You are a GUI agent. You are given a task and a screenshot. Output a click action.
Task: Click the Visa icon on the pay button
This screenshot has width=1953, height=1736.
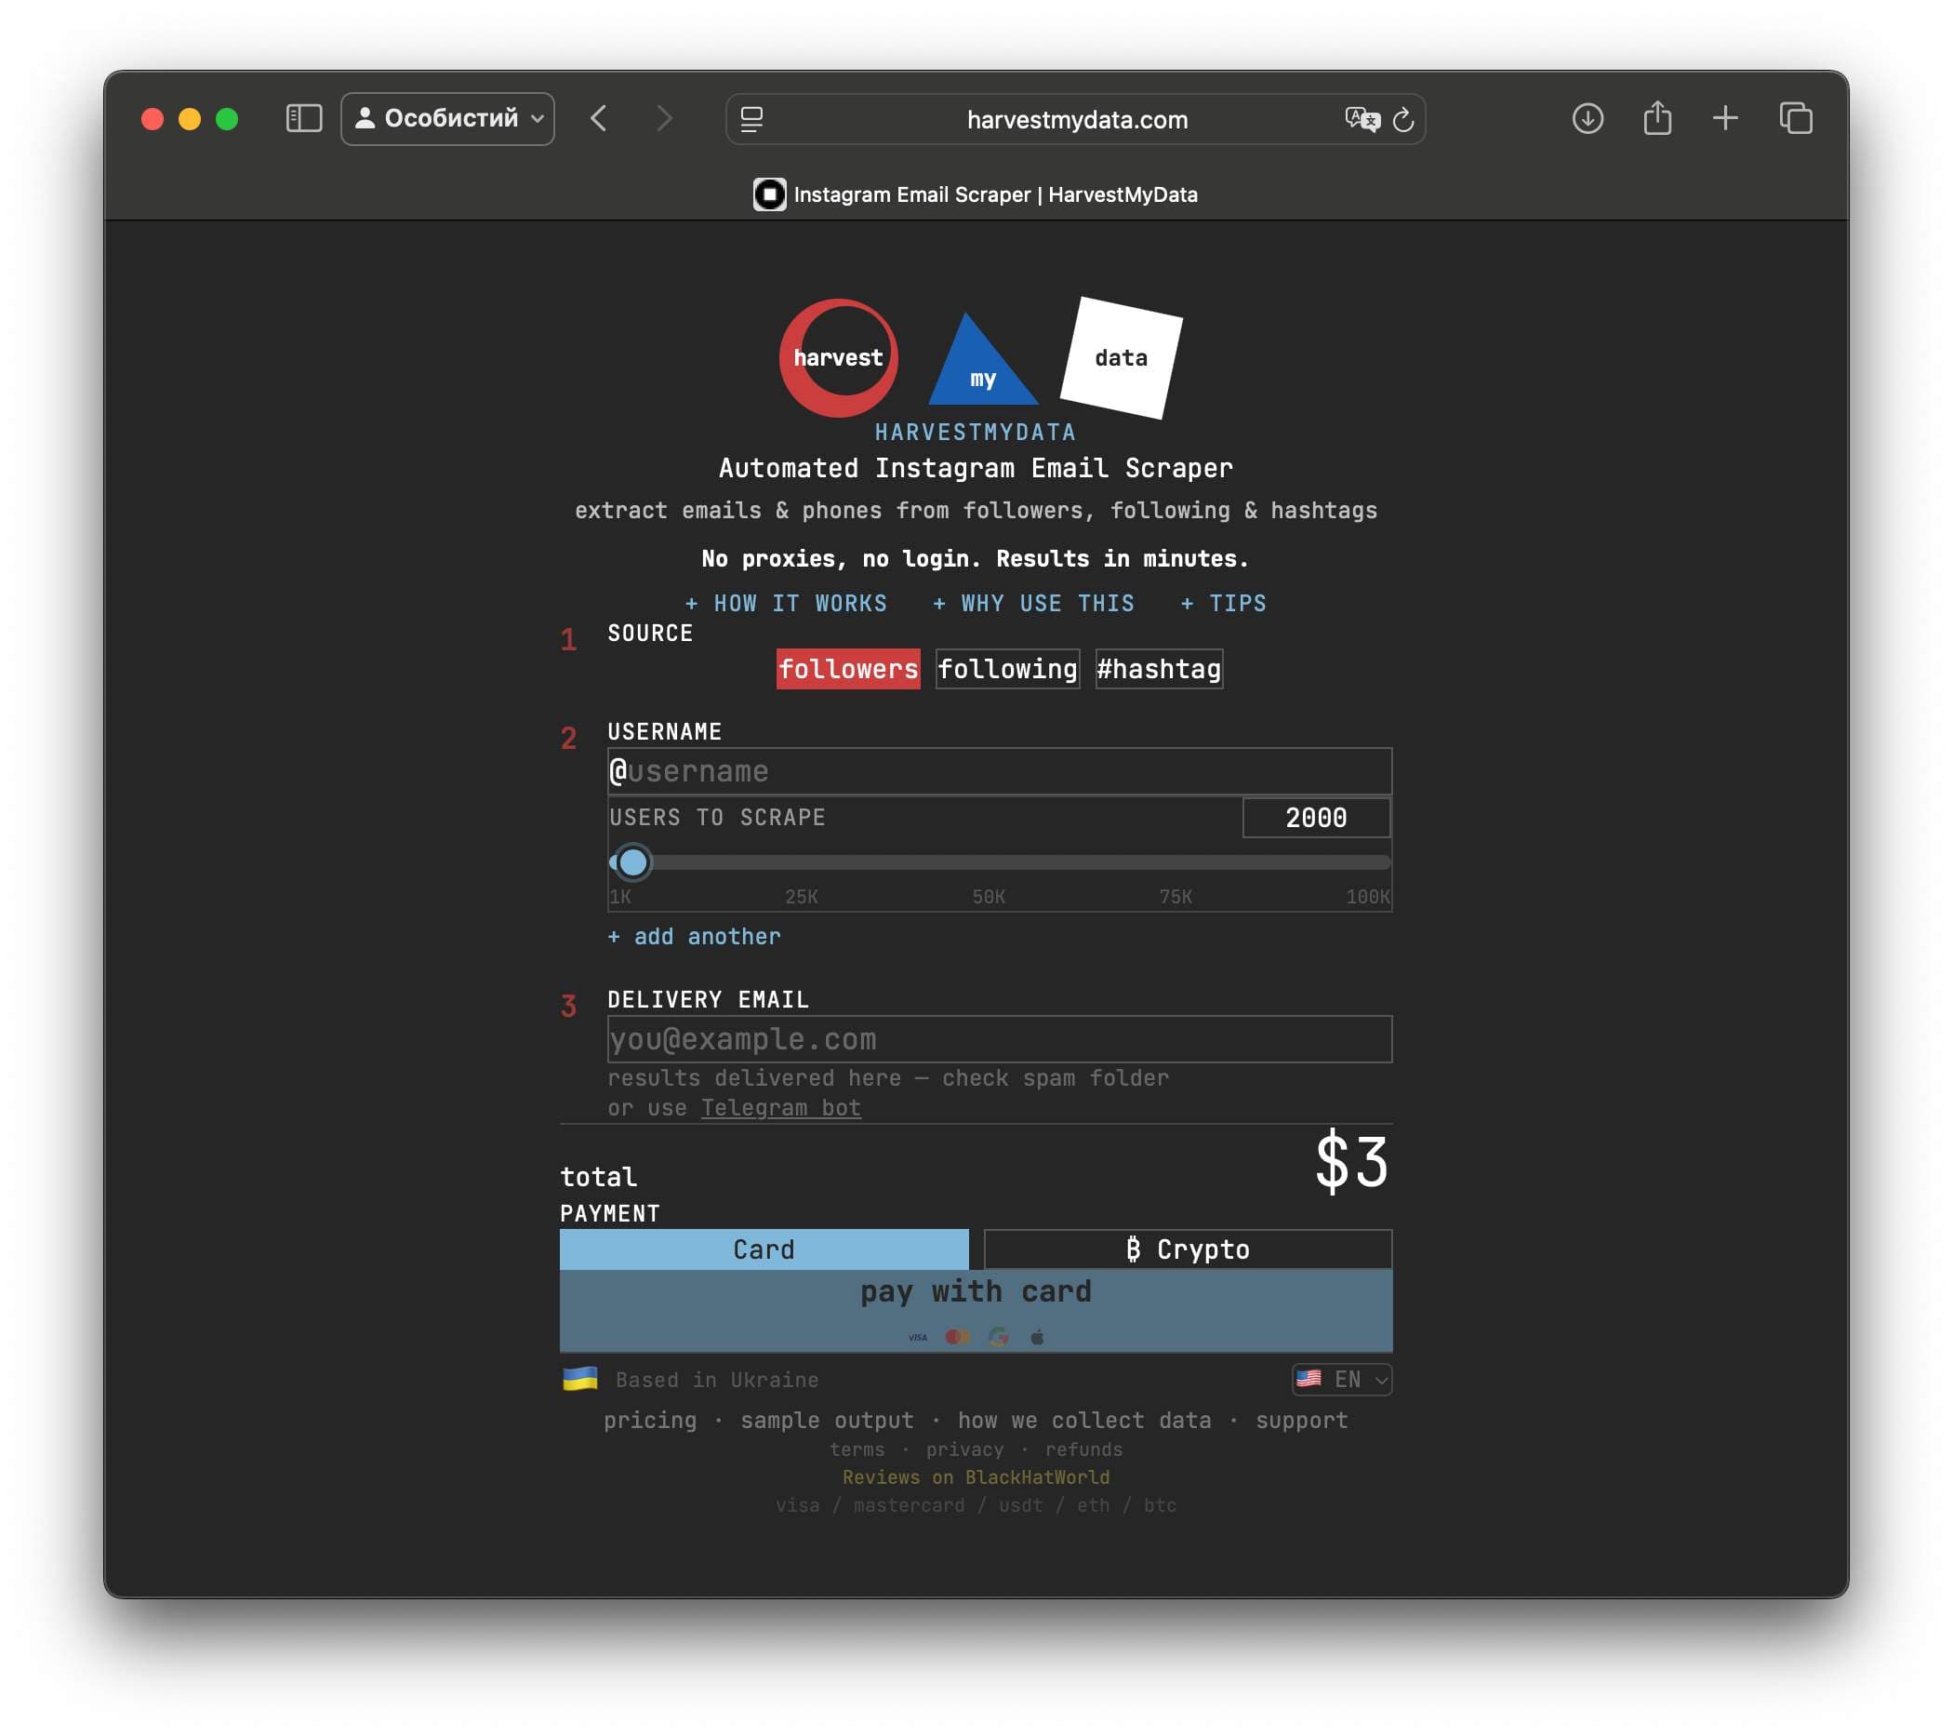[x=918, y=1339]
